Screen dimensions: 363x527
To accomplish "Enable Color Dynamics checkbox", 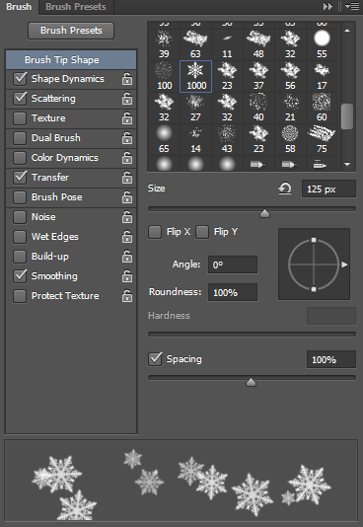I will (20, 158).
